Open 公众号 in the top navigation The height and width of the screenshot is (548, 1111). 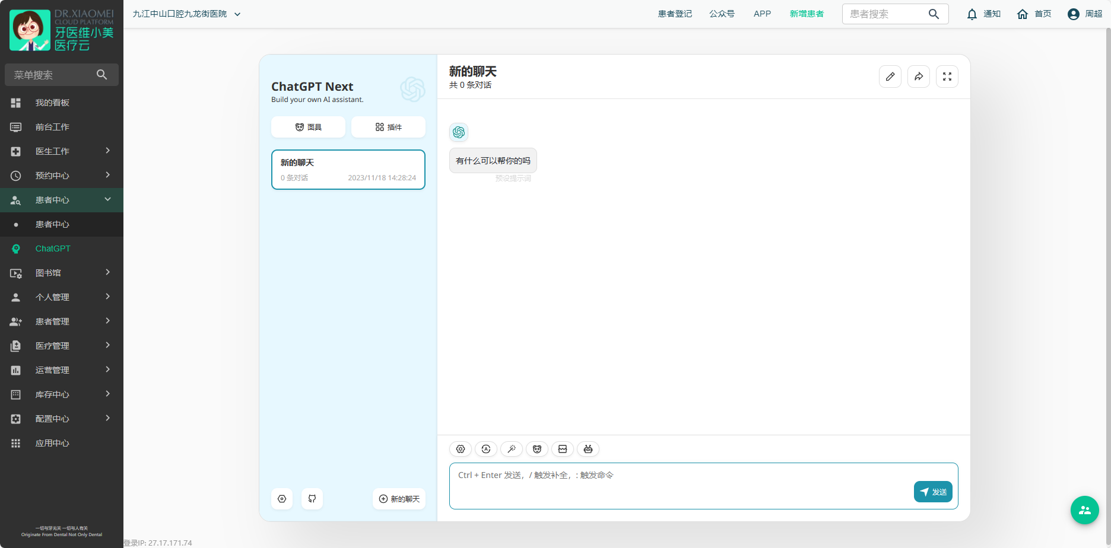click(x=722, y=14)
